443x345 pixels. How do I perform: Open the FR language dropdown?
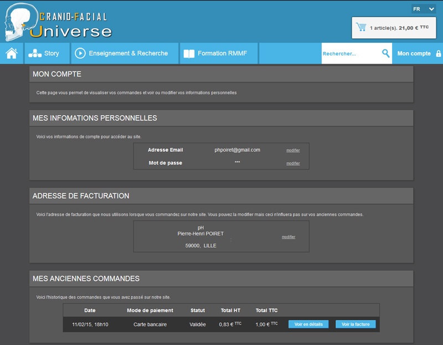[x=424, y=9]
